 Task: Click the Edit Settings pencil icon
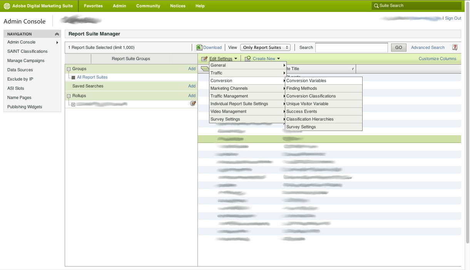click(x=204, y=59)
